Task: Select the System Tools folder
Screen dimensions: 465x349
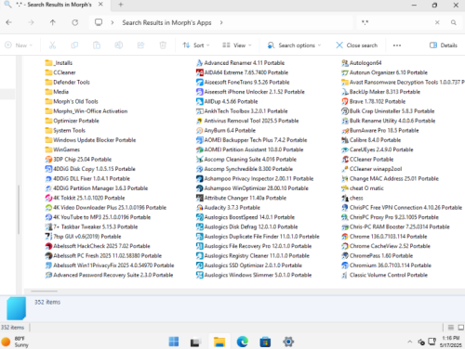Action: click(65, 131)
